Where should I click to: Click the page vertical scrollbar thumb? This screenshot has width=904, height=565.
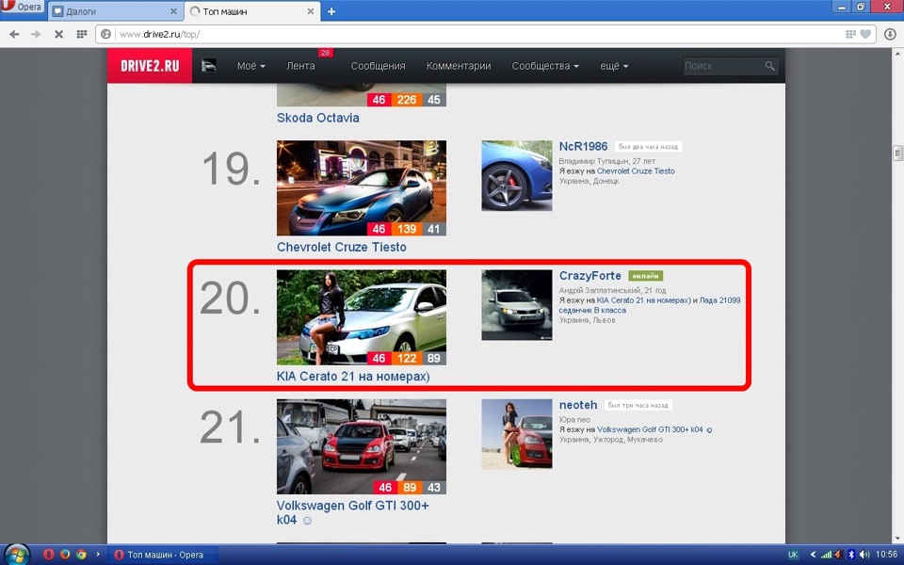click(x=897, y=153)
